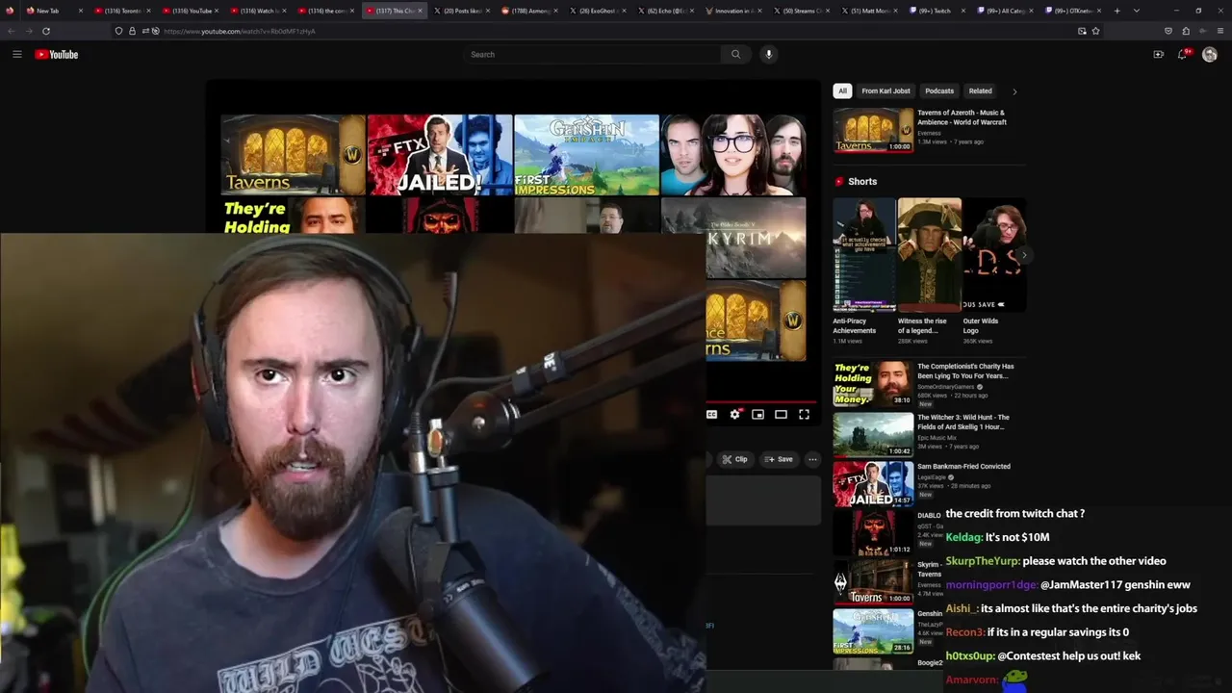Open 'Sam Bankman-Fried Convicted' video title
This screenshot has height=693, width=1232.
tap(963, 467)
